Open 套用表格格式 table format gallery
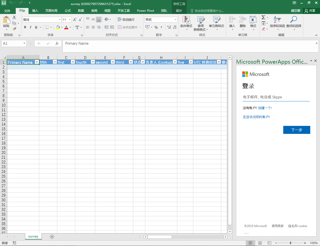Image resolution: width=320 pixels, height=246 pixels. pyautogui.click(x=201, y=23)
